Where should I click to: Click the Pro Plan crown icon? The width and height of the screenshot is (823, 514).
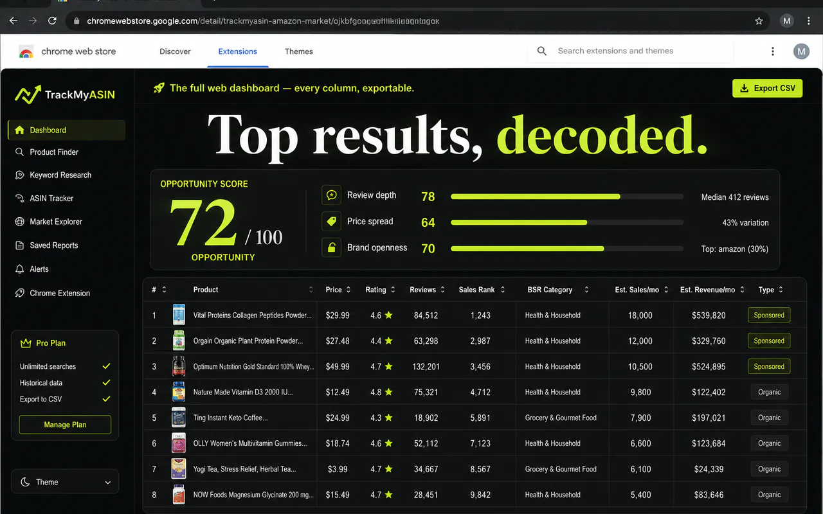(26, 343)
